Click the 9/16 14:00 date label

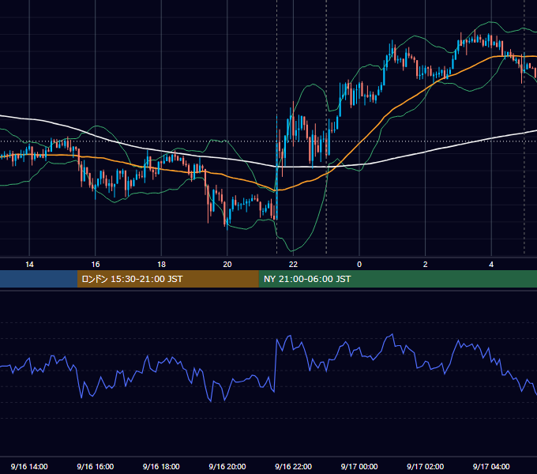coord(29,466)
